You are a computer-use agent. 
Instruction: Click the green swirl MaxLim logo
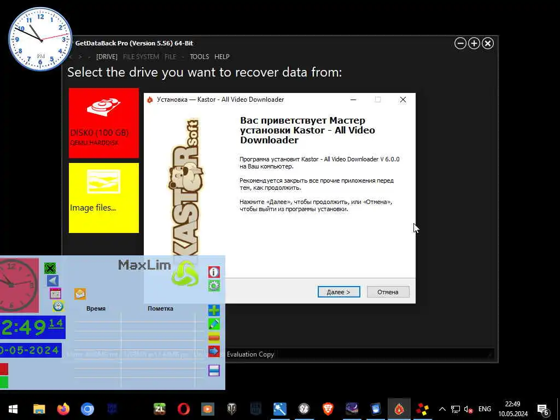(185, 273)
